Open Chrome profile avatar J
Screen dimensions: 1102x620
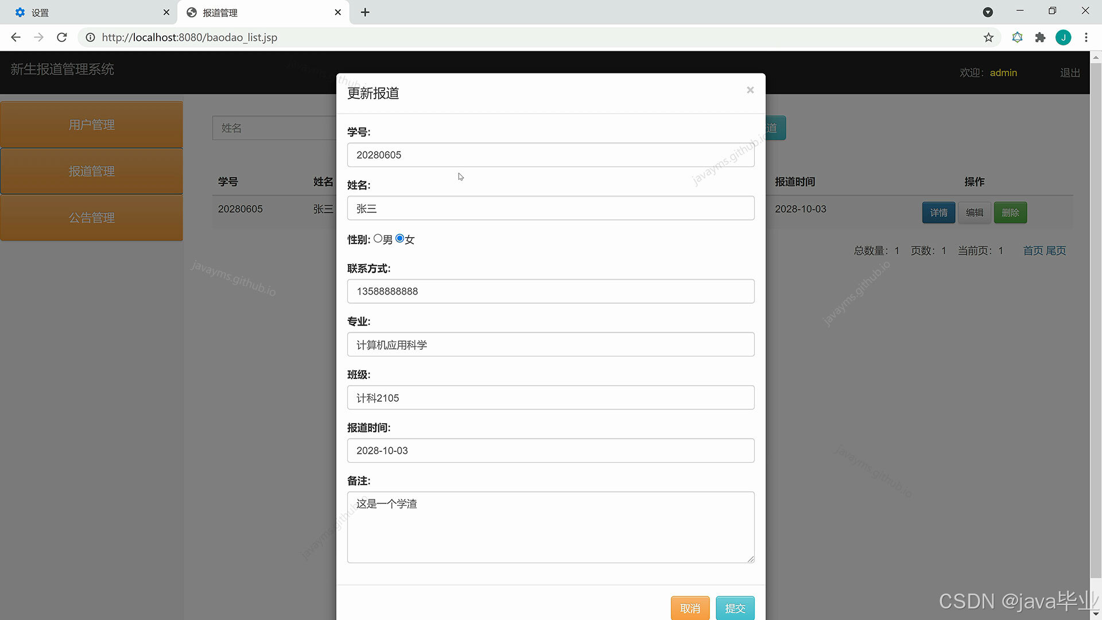1063,37
